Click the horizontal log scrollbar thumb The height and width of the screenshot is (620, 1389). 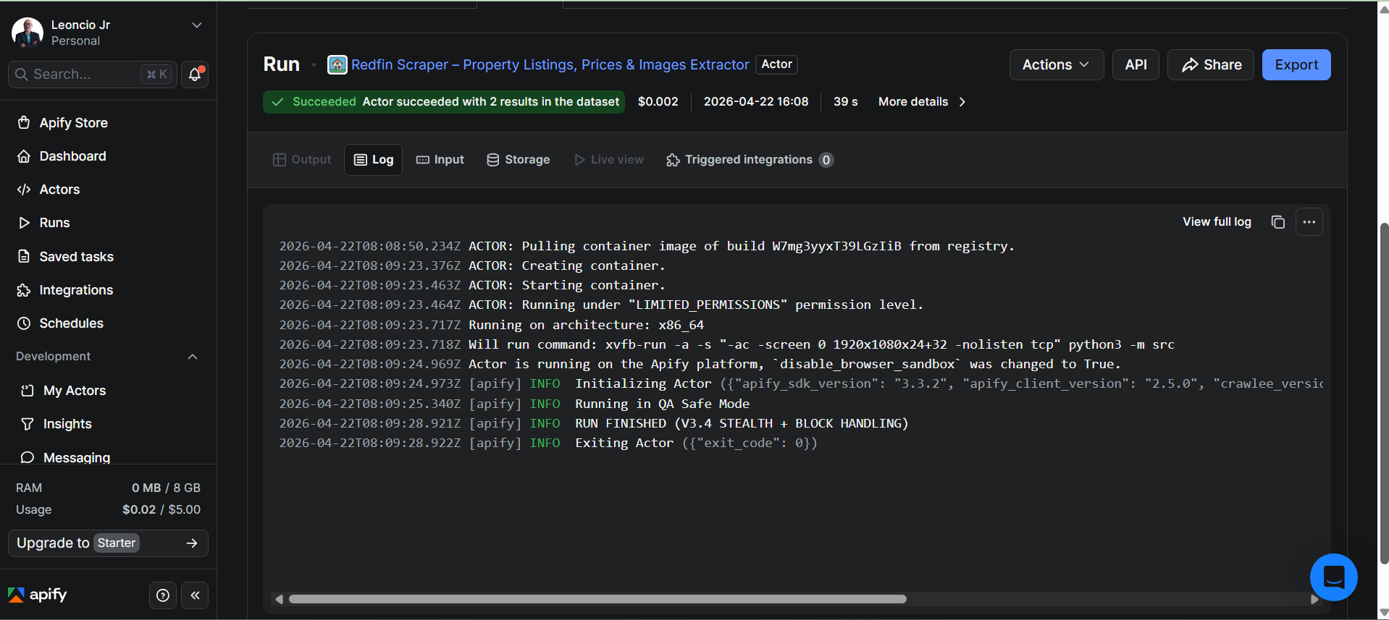coord(597,599)
